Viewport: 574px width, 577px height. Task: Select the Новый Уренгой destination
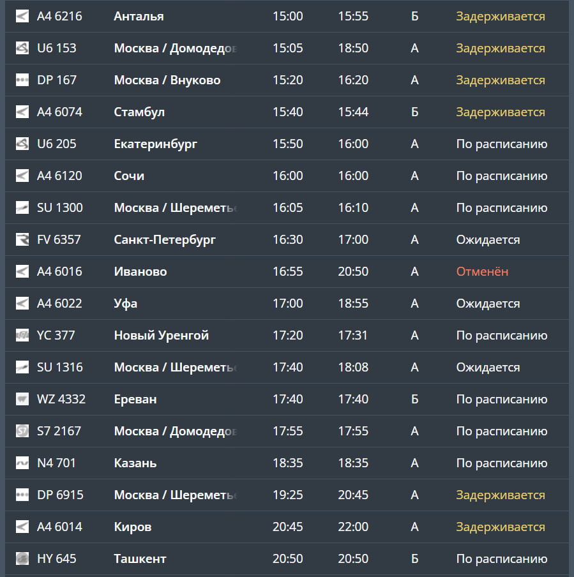(161, 335)
